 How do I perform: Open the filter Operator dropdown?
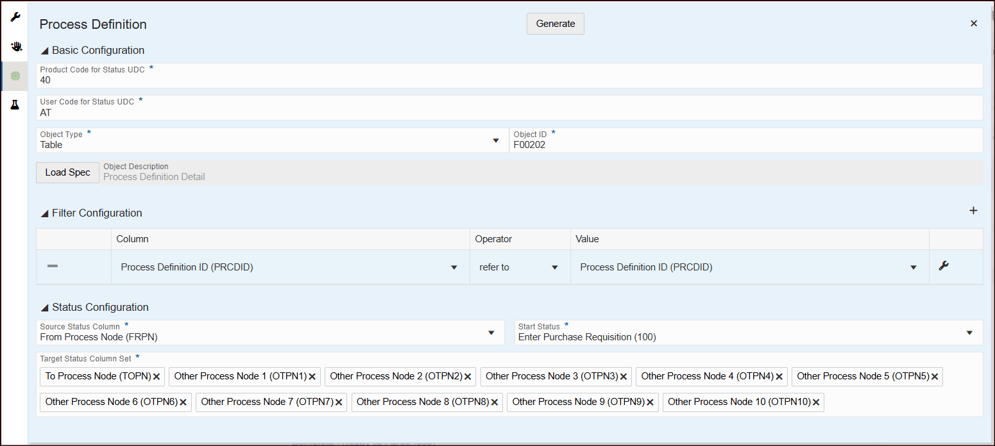coord(554,267)
